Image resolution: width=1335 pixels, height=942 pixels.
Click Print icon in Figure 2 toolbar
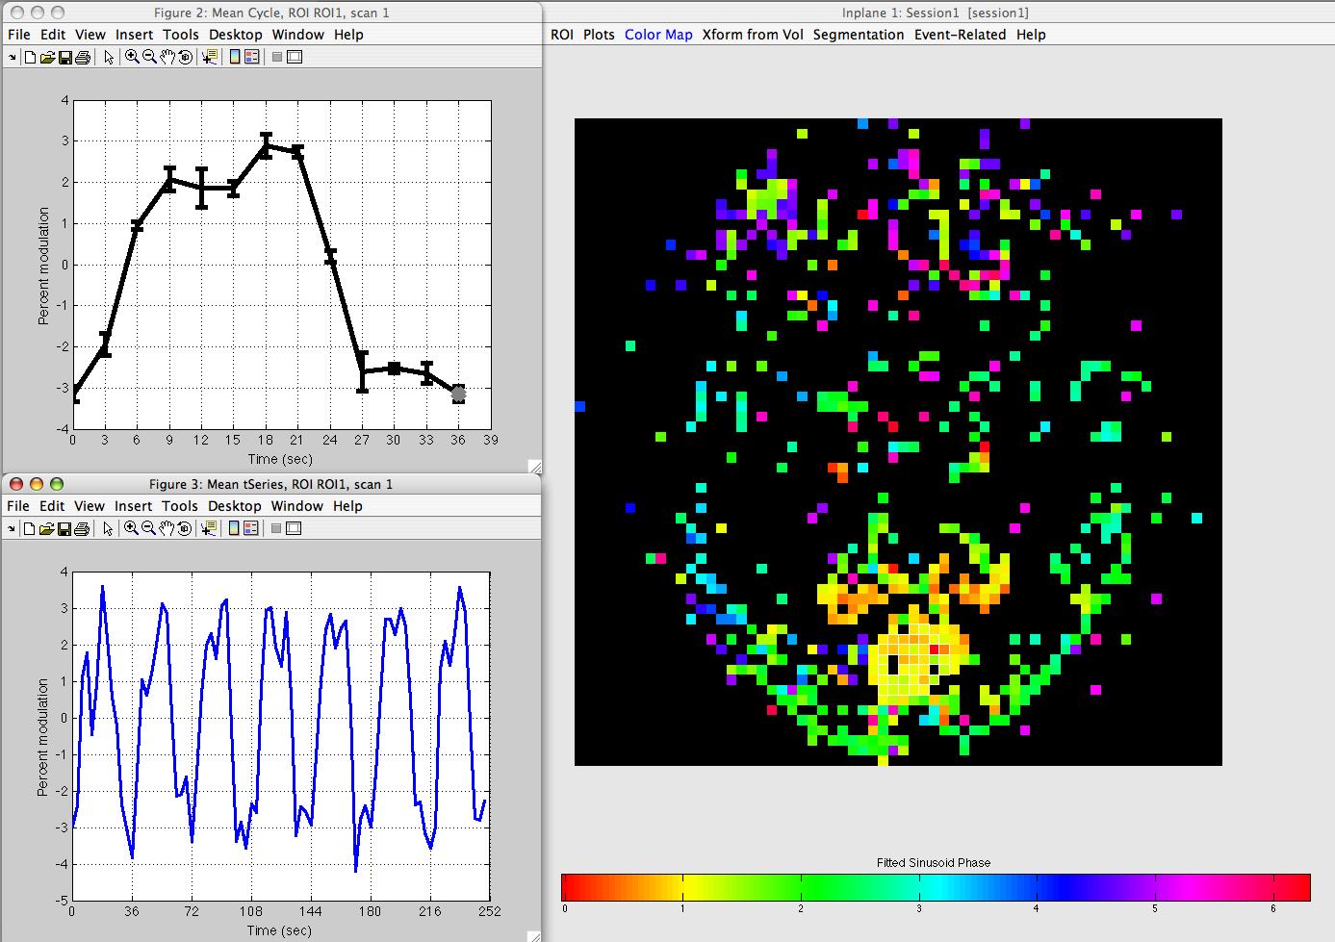coord(83,57)
